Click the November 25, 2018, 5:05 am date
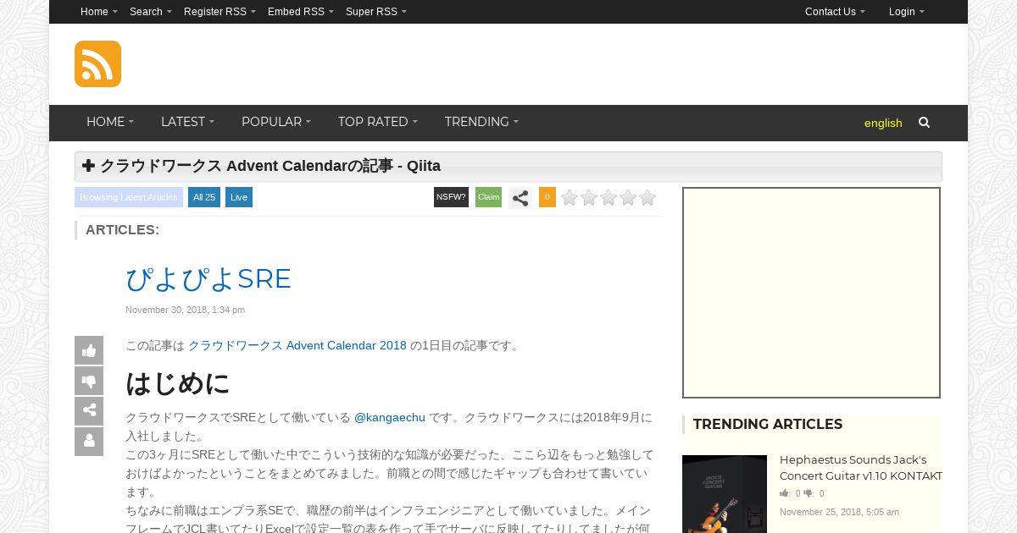1017x533 pixels. (839, 512)
